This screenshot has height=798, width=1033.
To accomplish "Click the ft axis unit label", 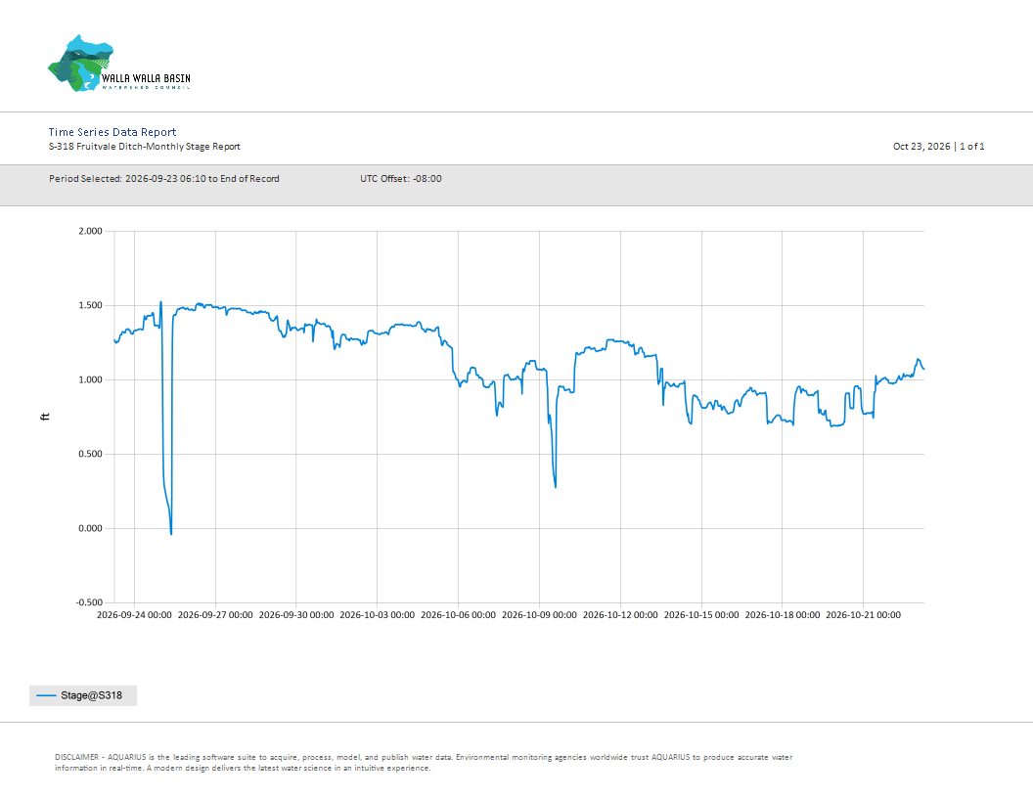I will (45, 417).
